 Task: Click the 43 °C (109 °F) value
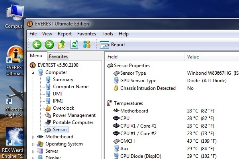(x=202, y=141)
